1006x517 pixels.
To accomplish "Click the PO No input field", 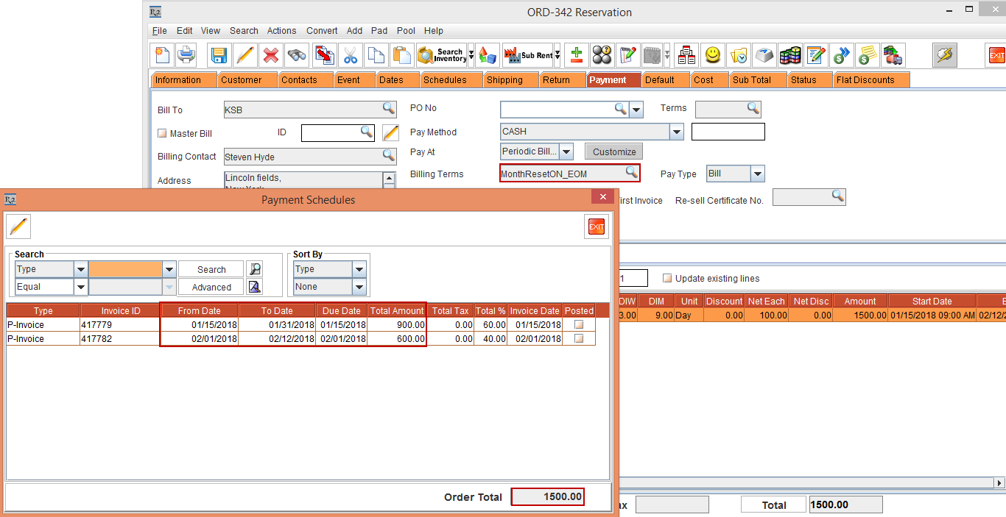I will click(x=557, y=109).
